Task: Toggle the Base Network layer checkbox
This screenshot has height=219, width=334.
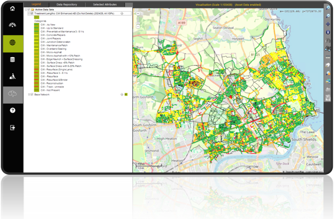Action: [x=32, y=94]
